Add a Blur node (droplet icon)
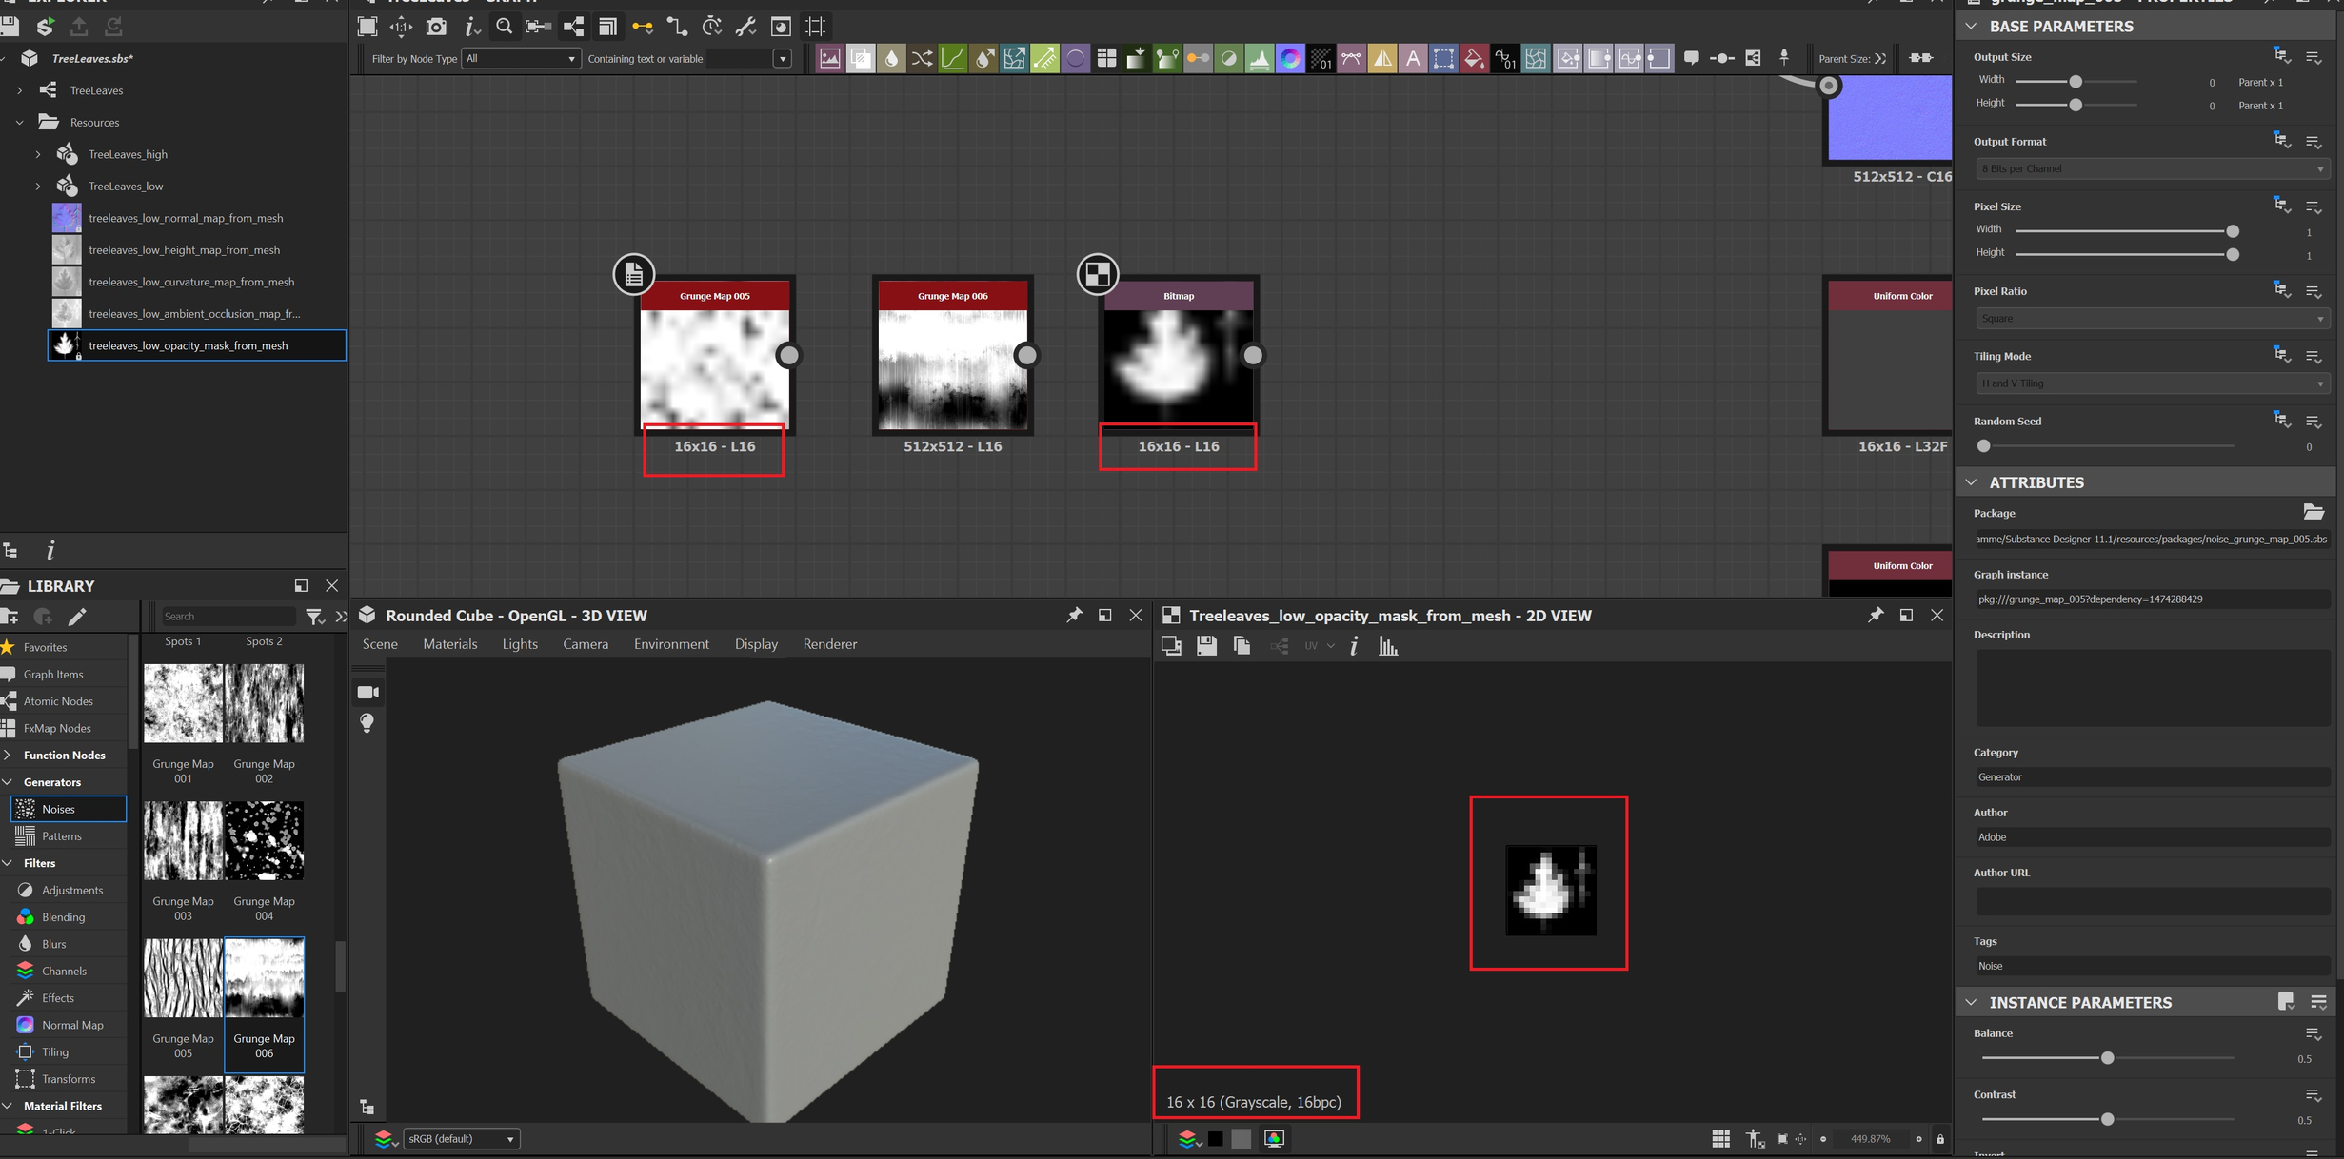Image resolution: width=2344 pixels, height=1159 pixels. pyautogui.click(x=890, y=59)
